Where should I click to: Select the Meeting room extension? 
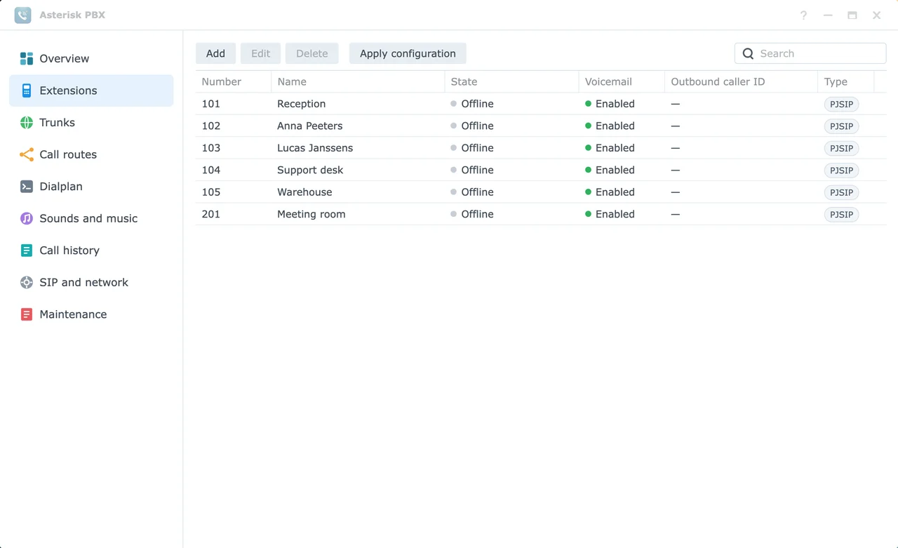point(541,215)
